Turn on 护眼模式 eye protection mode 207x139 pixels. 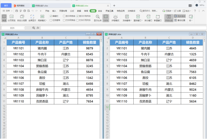(x=115, y=18)
